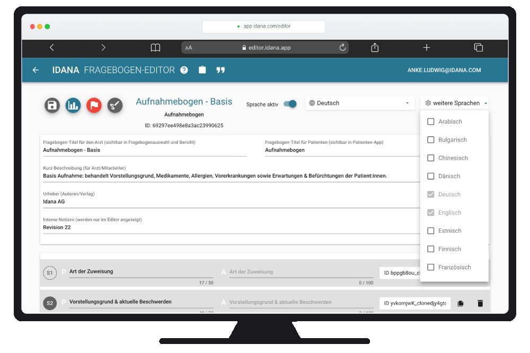
Task: Show tab overview icon in browser
Action: (478, 47)
